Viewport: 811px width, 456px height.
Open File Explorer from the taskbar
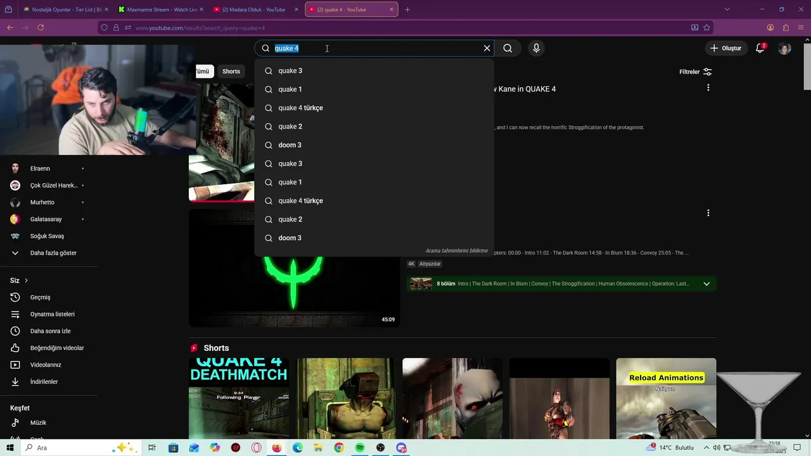[x=318, y=448]
